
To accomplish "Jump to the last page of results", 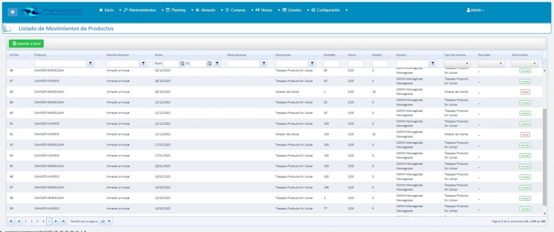I will [64, 221].
